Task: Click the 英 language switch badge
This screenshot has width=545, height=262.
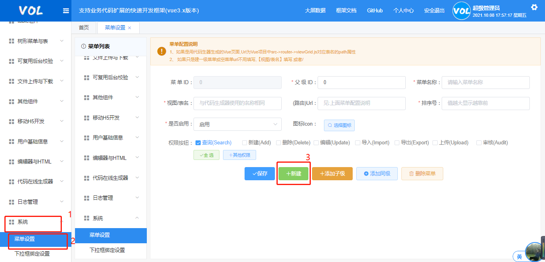Action: pyautogui.click(x=519, y=256)
